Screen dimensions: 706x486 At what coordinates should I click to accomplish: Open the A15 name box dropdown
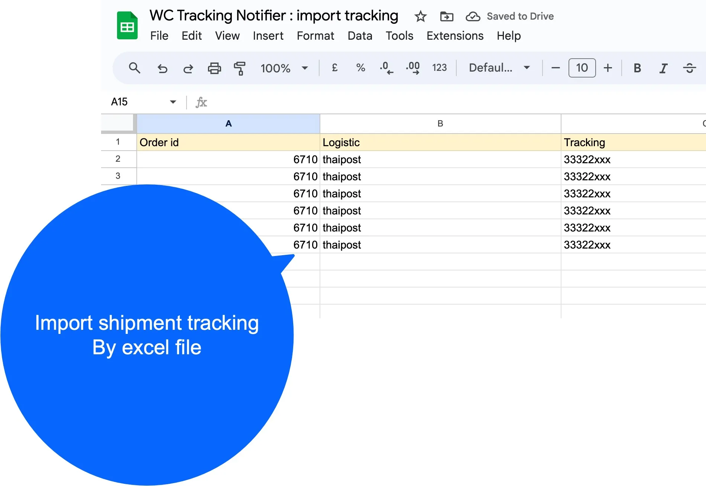173,102
